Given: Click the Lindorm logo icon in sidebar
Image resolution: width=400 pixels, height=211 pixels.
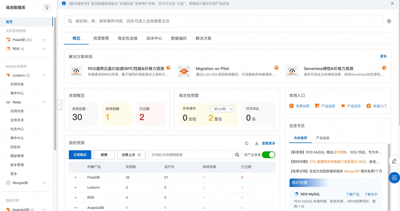Looking at the screenshot, I should (x=8, y=75).
